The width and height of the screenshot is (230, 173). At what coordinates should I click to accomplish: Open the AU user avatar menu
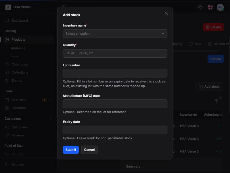click(x=220, y=7)
